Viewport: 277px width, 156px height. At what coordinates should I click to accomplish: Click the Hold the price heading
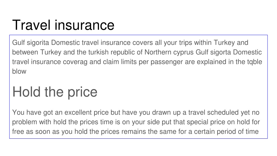point(55,92)
